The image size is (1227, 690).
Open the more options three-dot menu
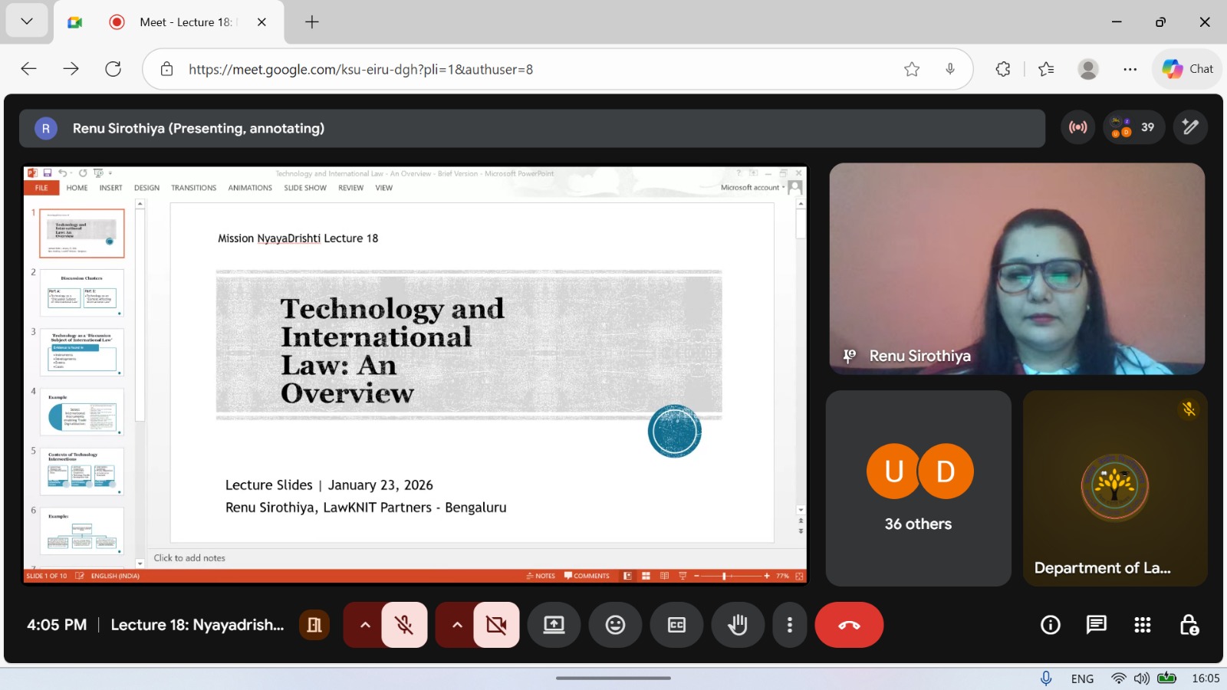pyautogui.click(x=789, y=625)
